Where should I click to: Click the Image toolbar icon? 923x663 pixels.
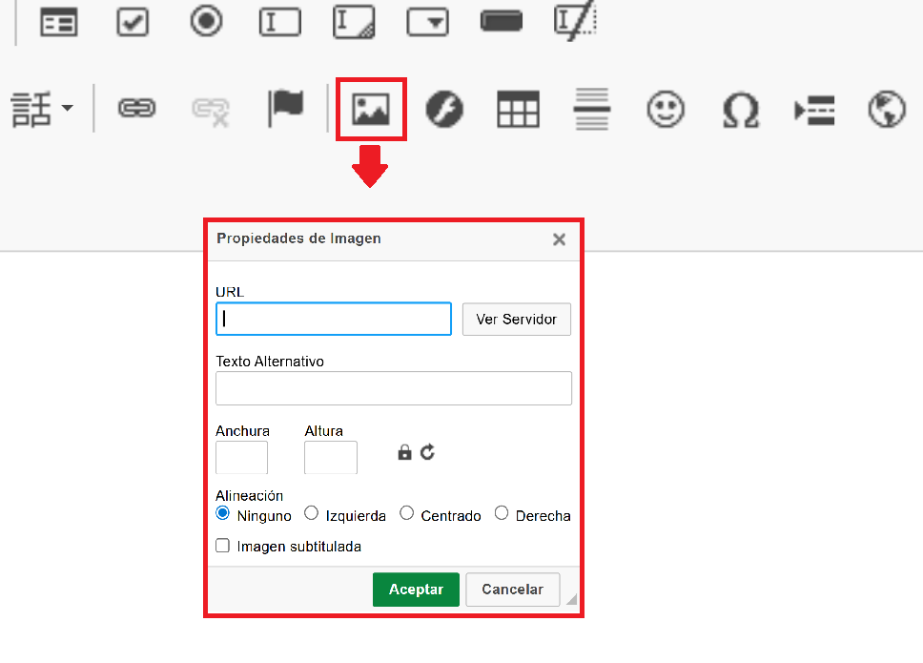(x=371, y=110)
